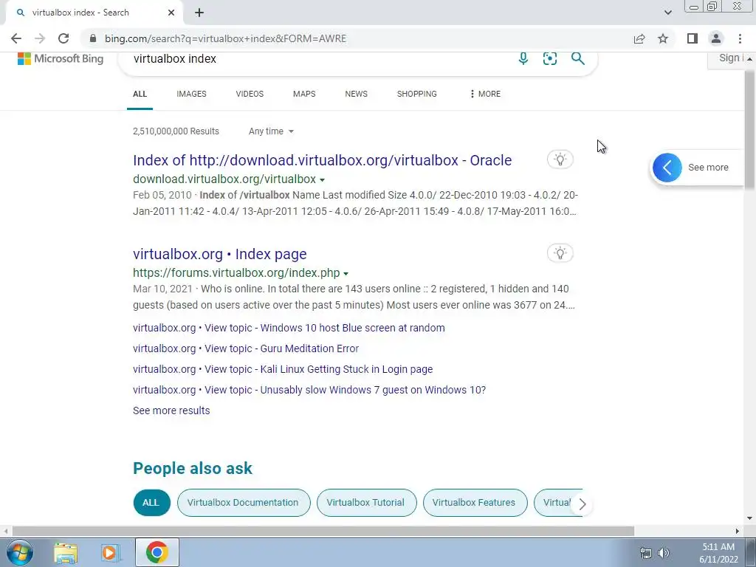Open the Any time filter dropdown

(x=271, y=131)
